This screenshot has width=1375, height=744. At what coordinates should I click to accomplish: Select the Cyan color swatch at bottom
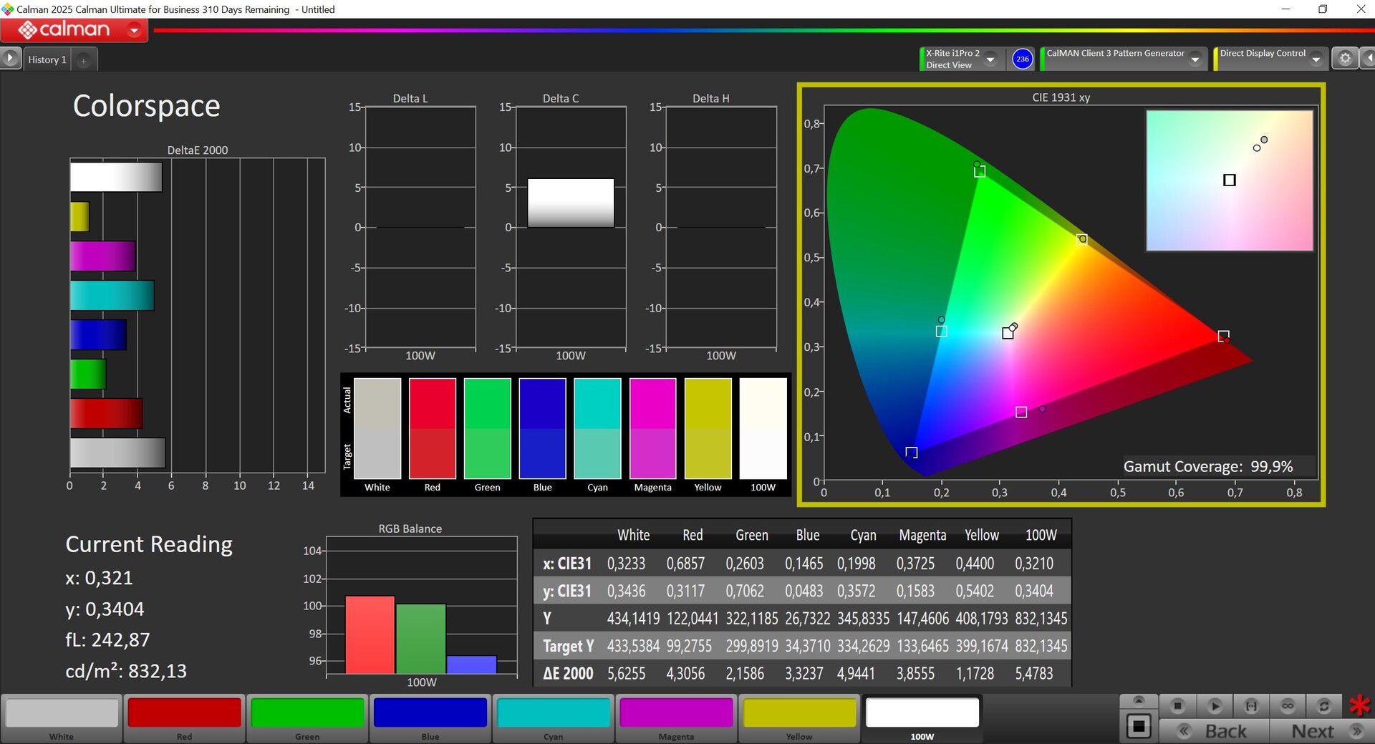(554, 718)
